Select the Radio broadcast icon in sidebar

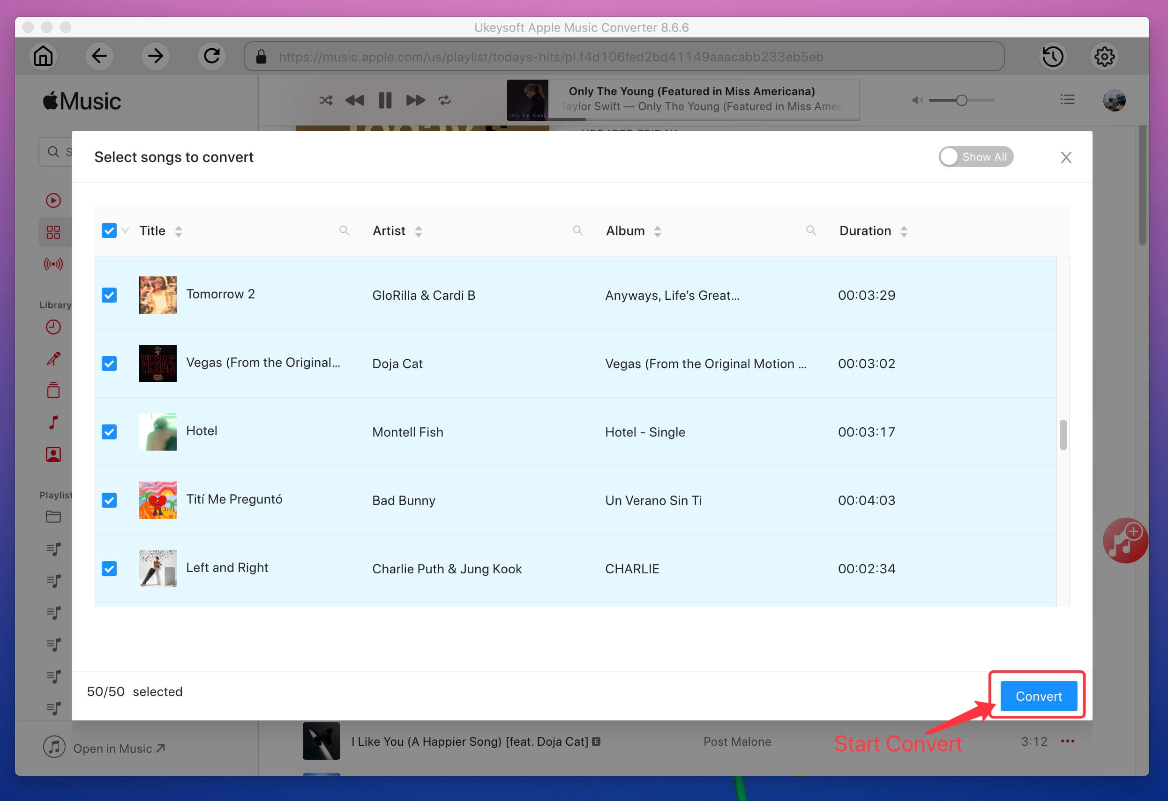[x=52, y=263]
